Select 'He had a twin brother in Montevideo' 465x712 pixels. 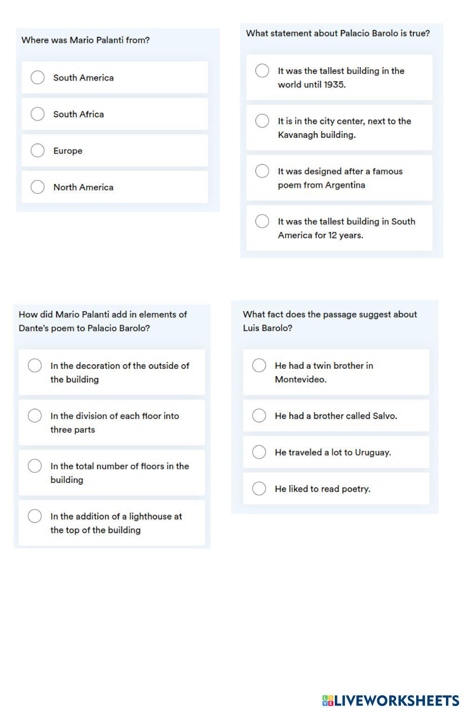(x=259, y=366)
